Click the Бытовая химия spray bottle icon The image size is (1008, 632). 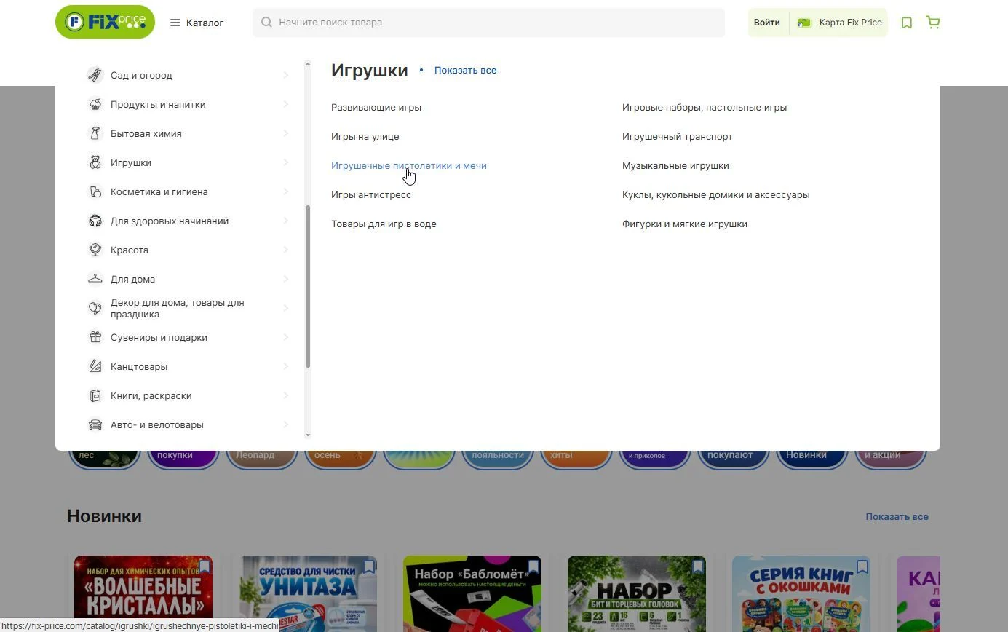coord(95,133)
